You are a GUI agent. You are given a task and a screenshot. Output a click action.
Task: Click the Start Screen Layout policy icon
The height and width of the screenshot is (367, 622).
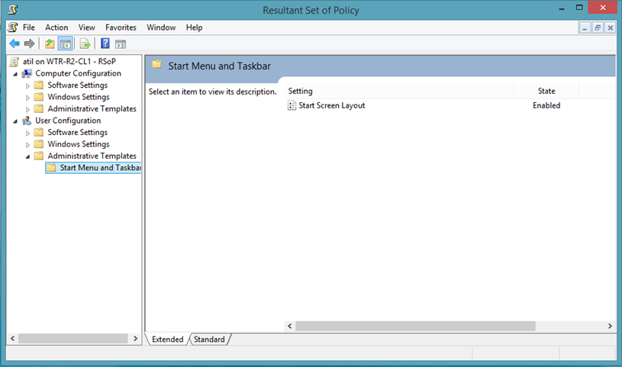coord(292,105)
